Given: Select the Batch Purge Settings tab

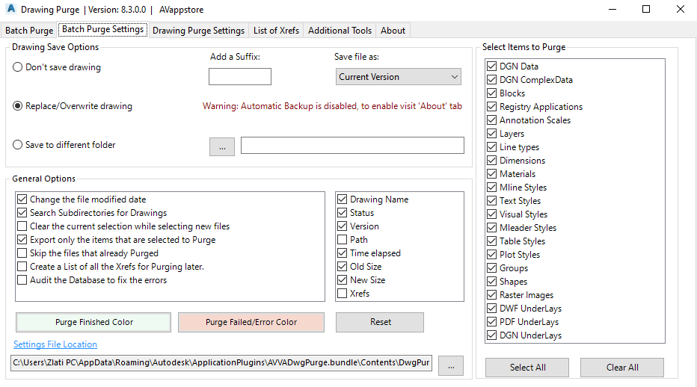Looking at the screenshot, I should click(x=102, y=29).
